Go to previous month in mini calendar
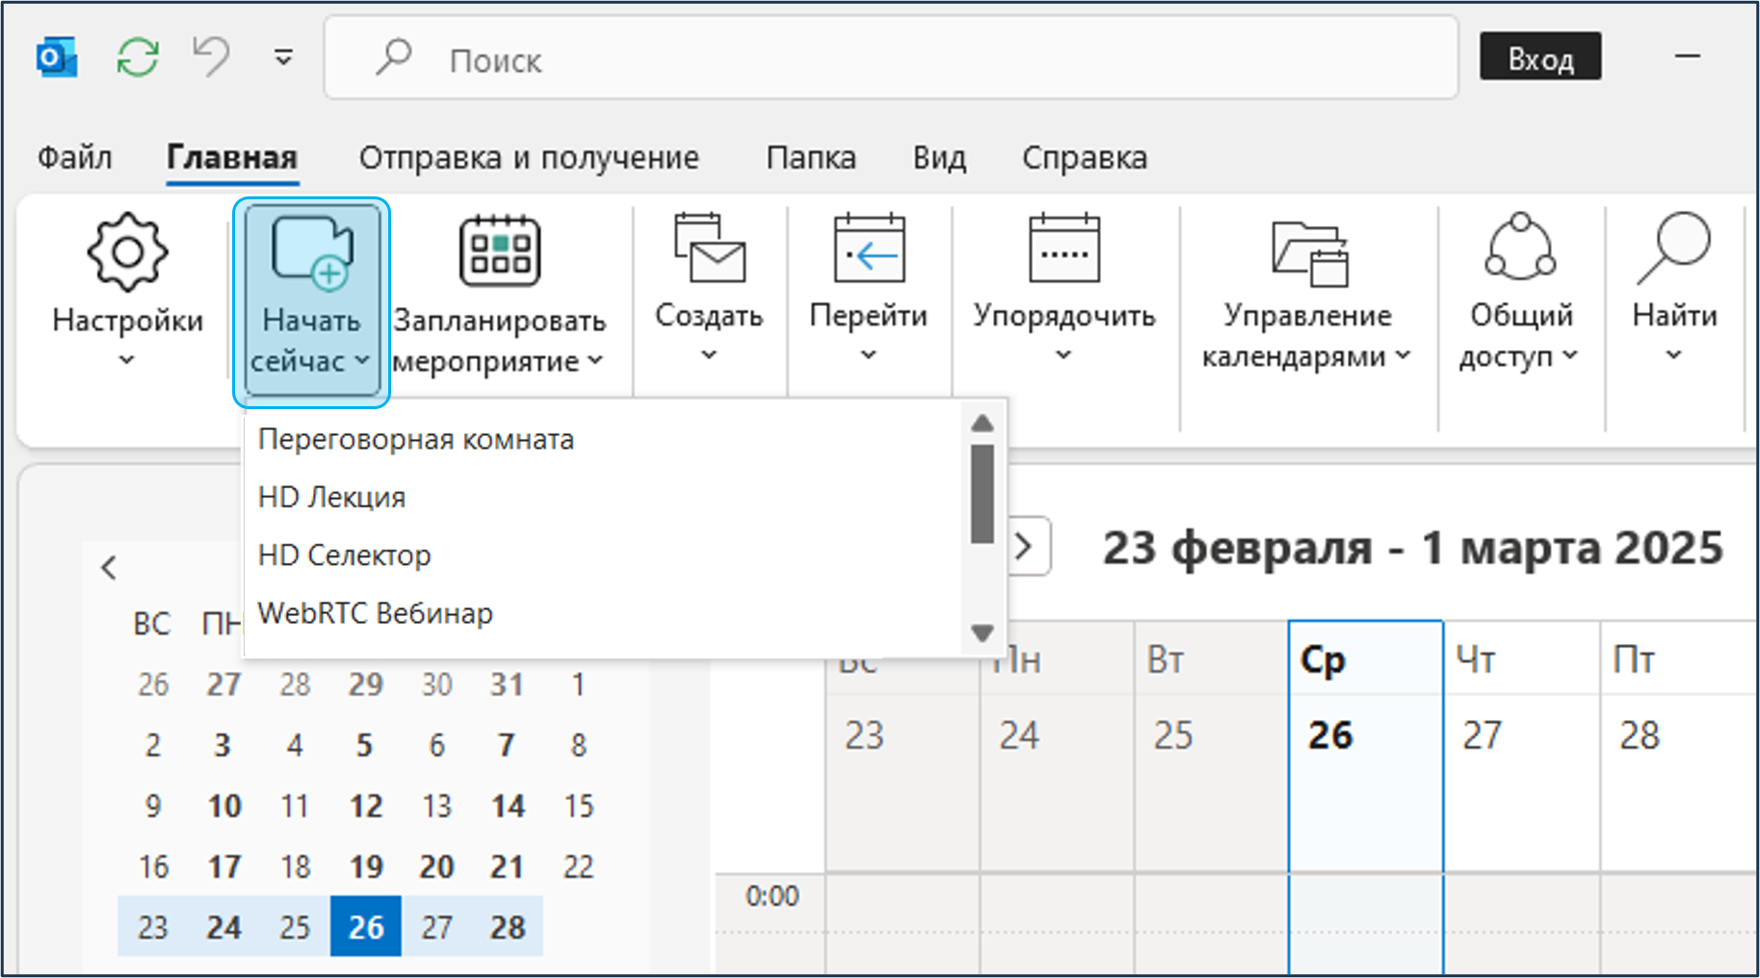 [x=109, y=568]
